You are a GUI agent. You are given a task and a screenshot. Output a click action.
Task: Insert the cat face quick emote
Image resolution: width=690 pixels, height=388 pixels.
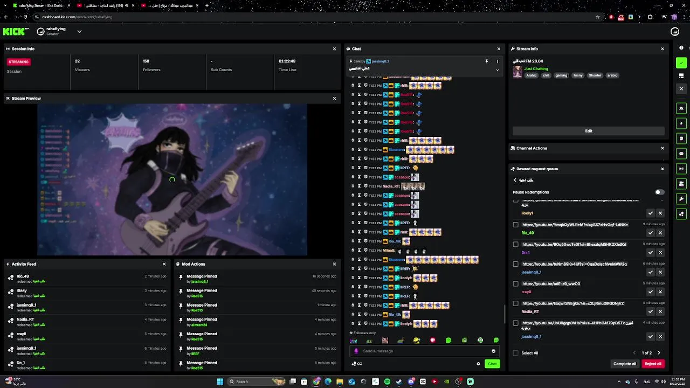point(385,340)
